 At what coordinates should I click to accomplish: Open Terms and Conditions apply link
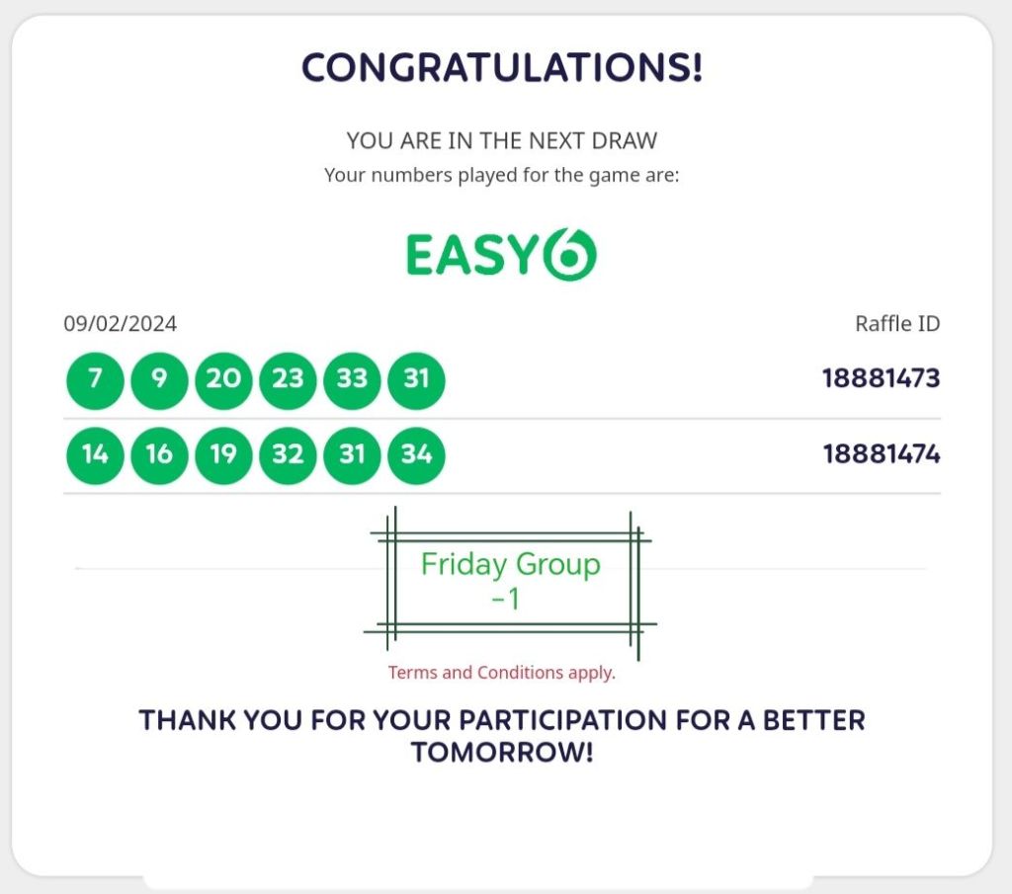click(x=501, y=673)
